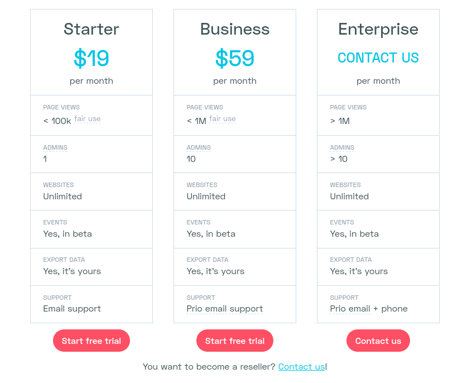Click the Starter plan title
This screenshot has width=472, height=383.
pos(91,29)
